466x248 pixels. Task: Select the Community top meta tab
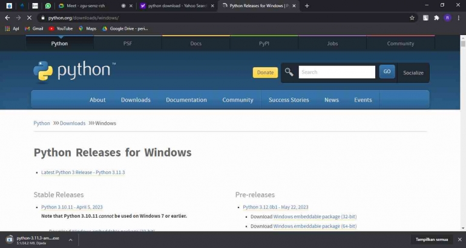coord(400,44)
